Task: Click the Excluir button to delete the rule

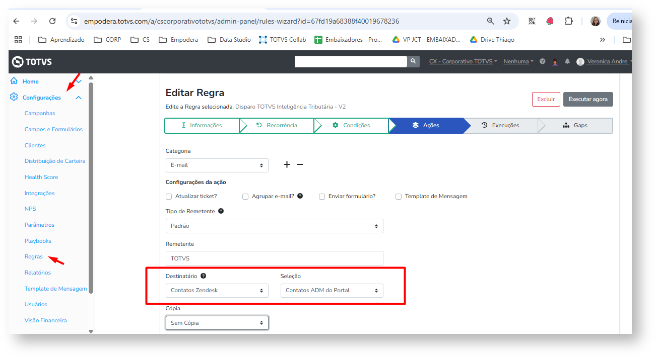Action: pos(546,99)
